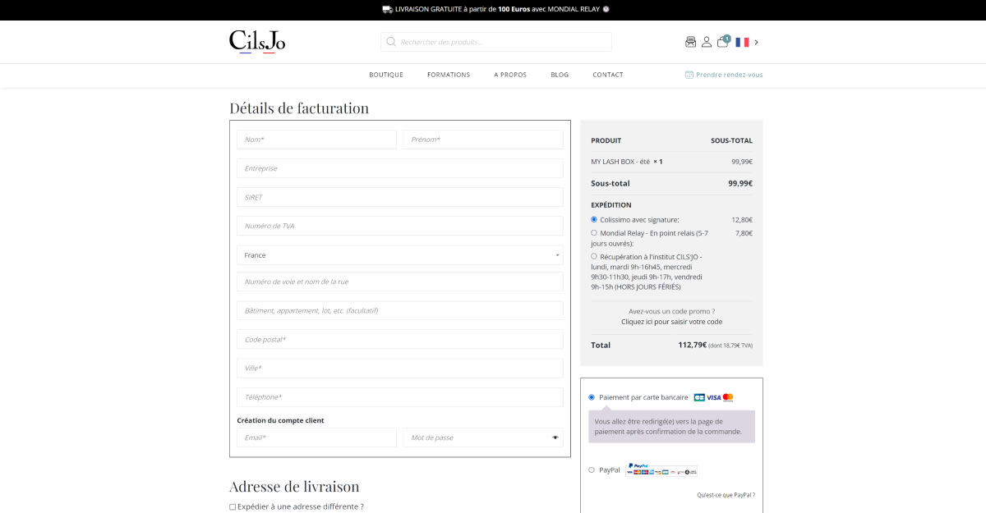Check Expédier à une adresse différente

[233, 506]
